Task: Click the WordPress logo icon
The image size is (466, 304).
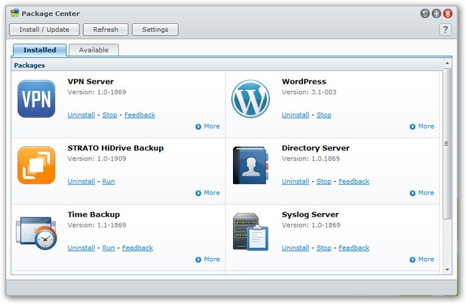Action: (250, 98)
